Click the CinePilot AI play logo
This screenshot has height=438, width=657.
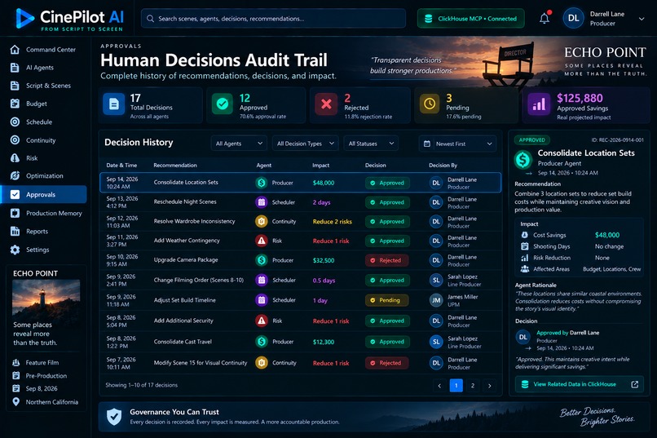point(24,19)
